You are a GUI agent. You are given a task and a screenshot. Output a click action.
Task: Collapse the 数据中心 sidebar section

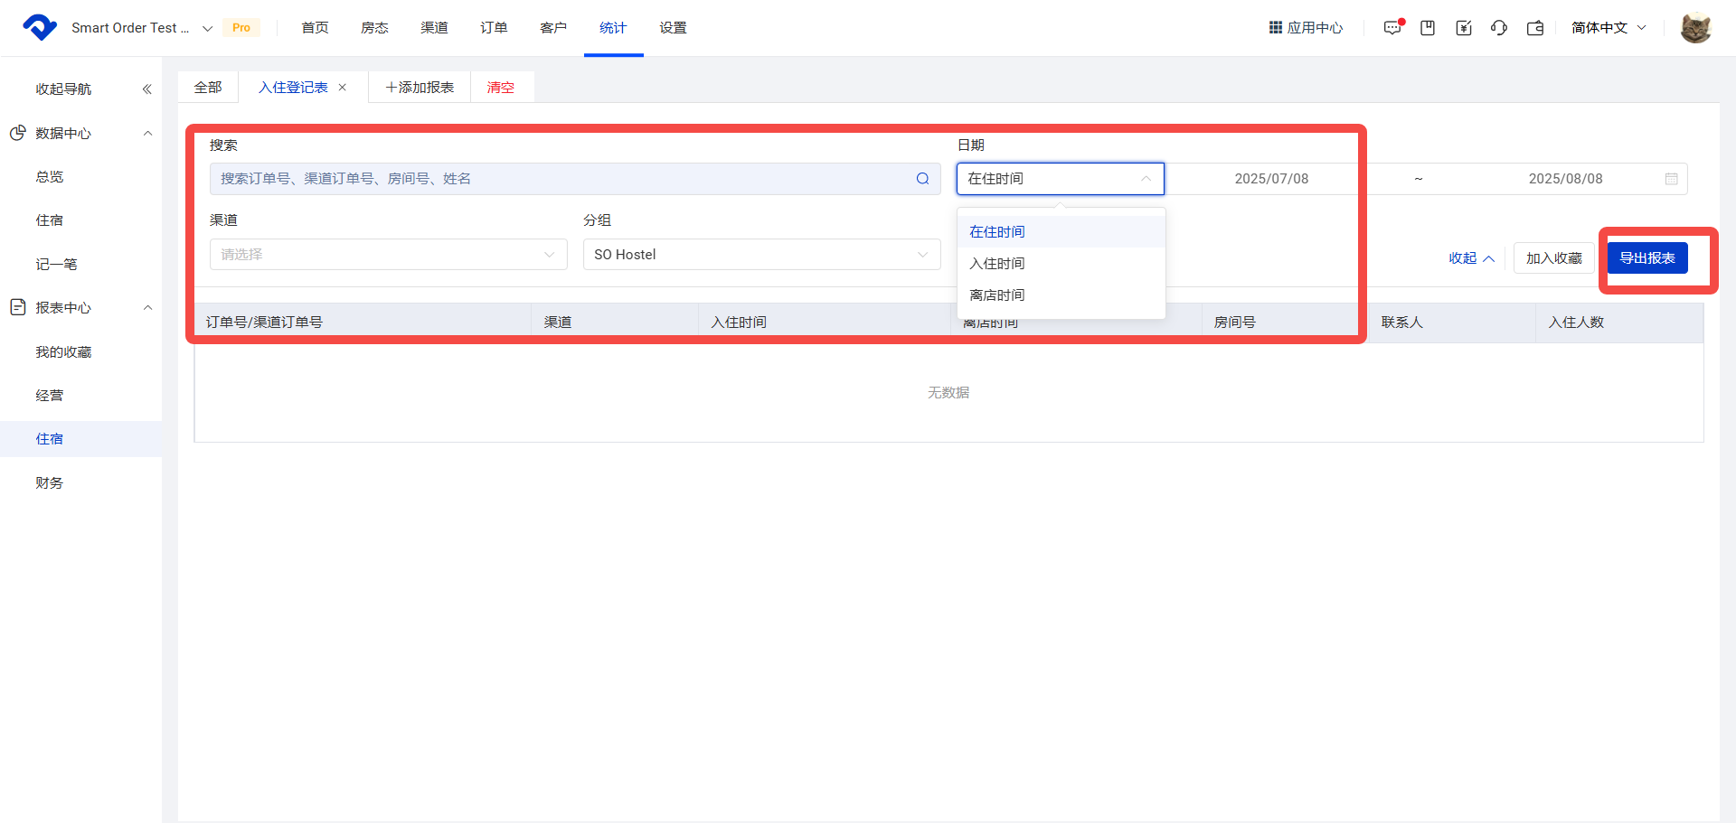click(x=147, y=133)
